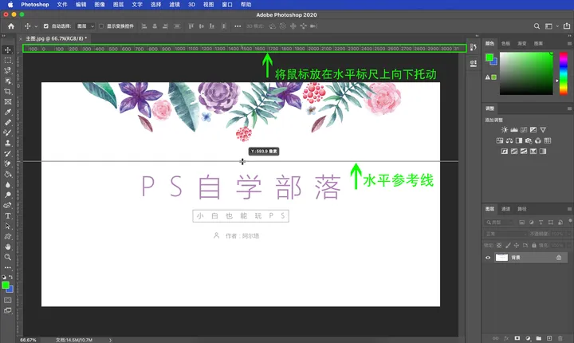Create a new layer group
Screen dimensions: 574x343
[538, 338]
